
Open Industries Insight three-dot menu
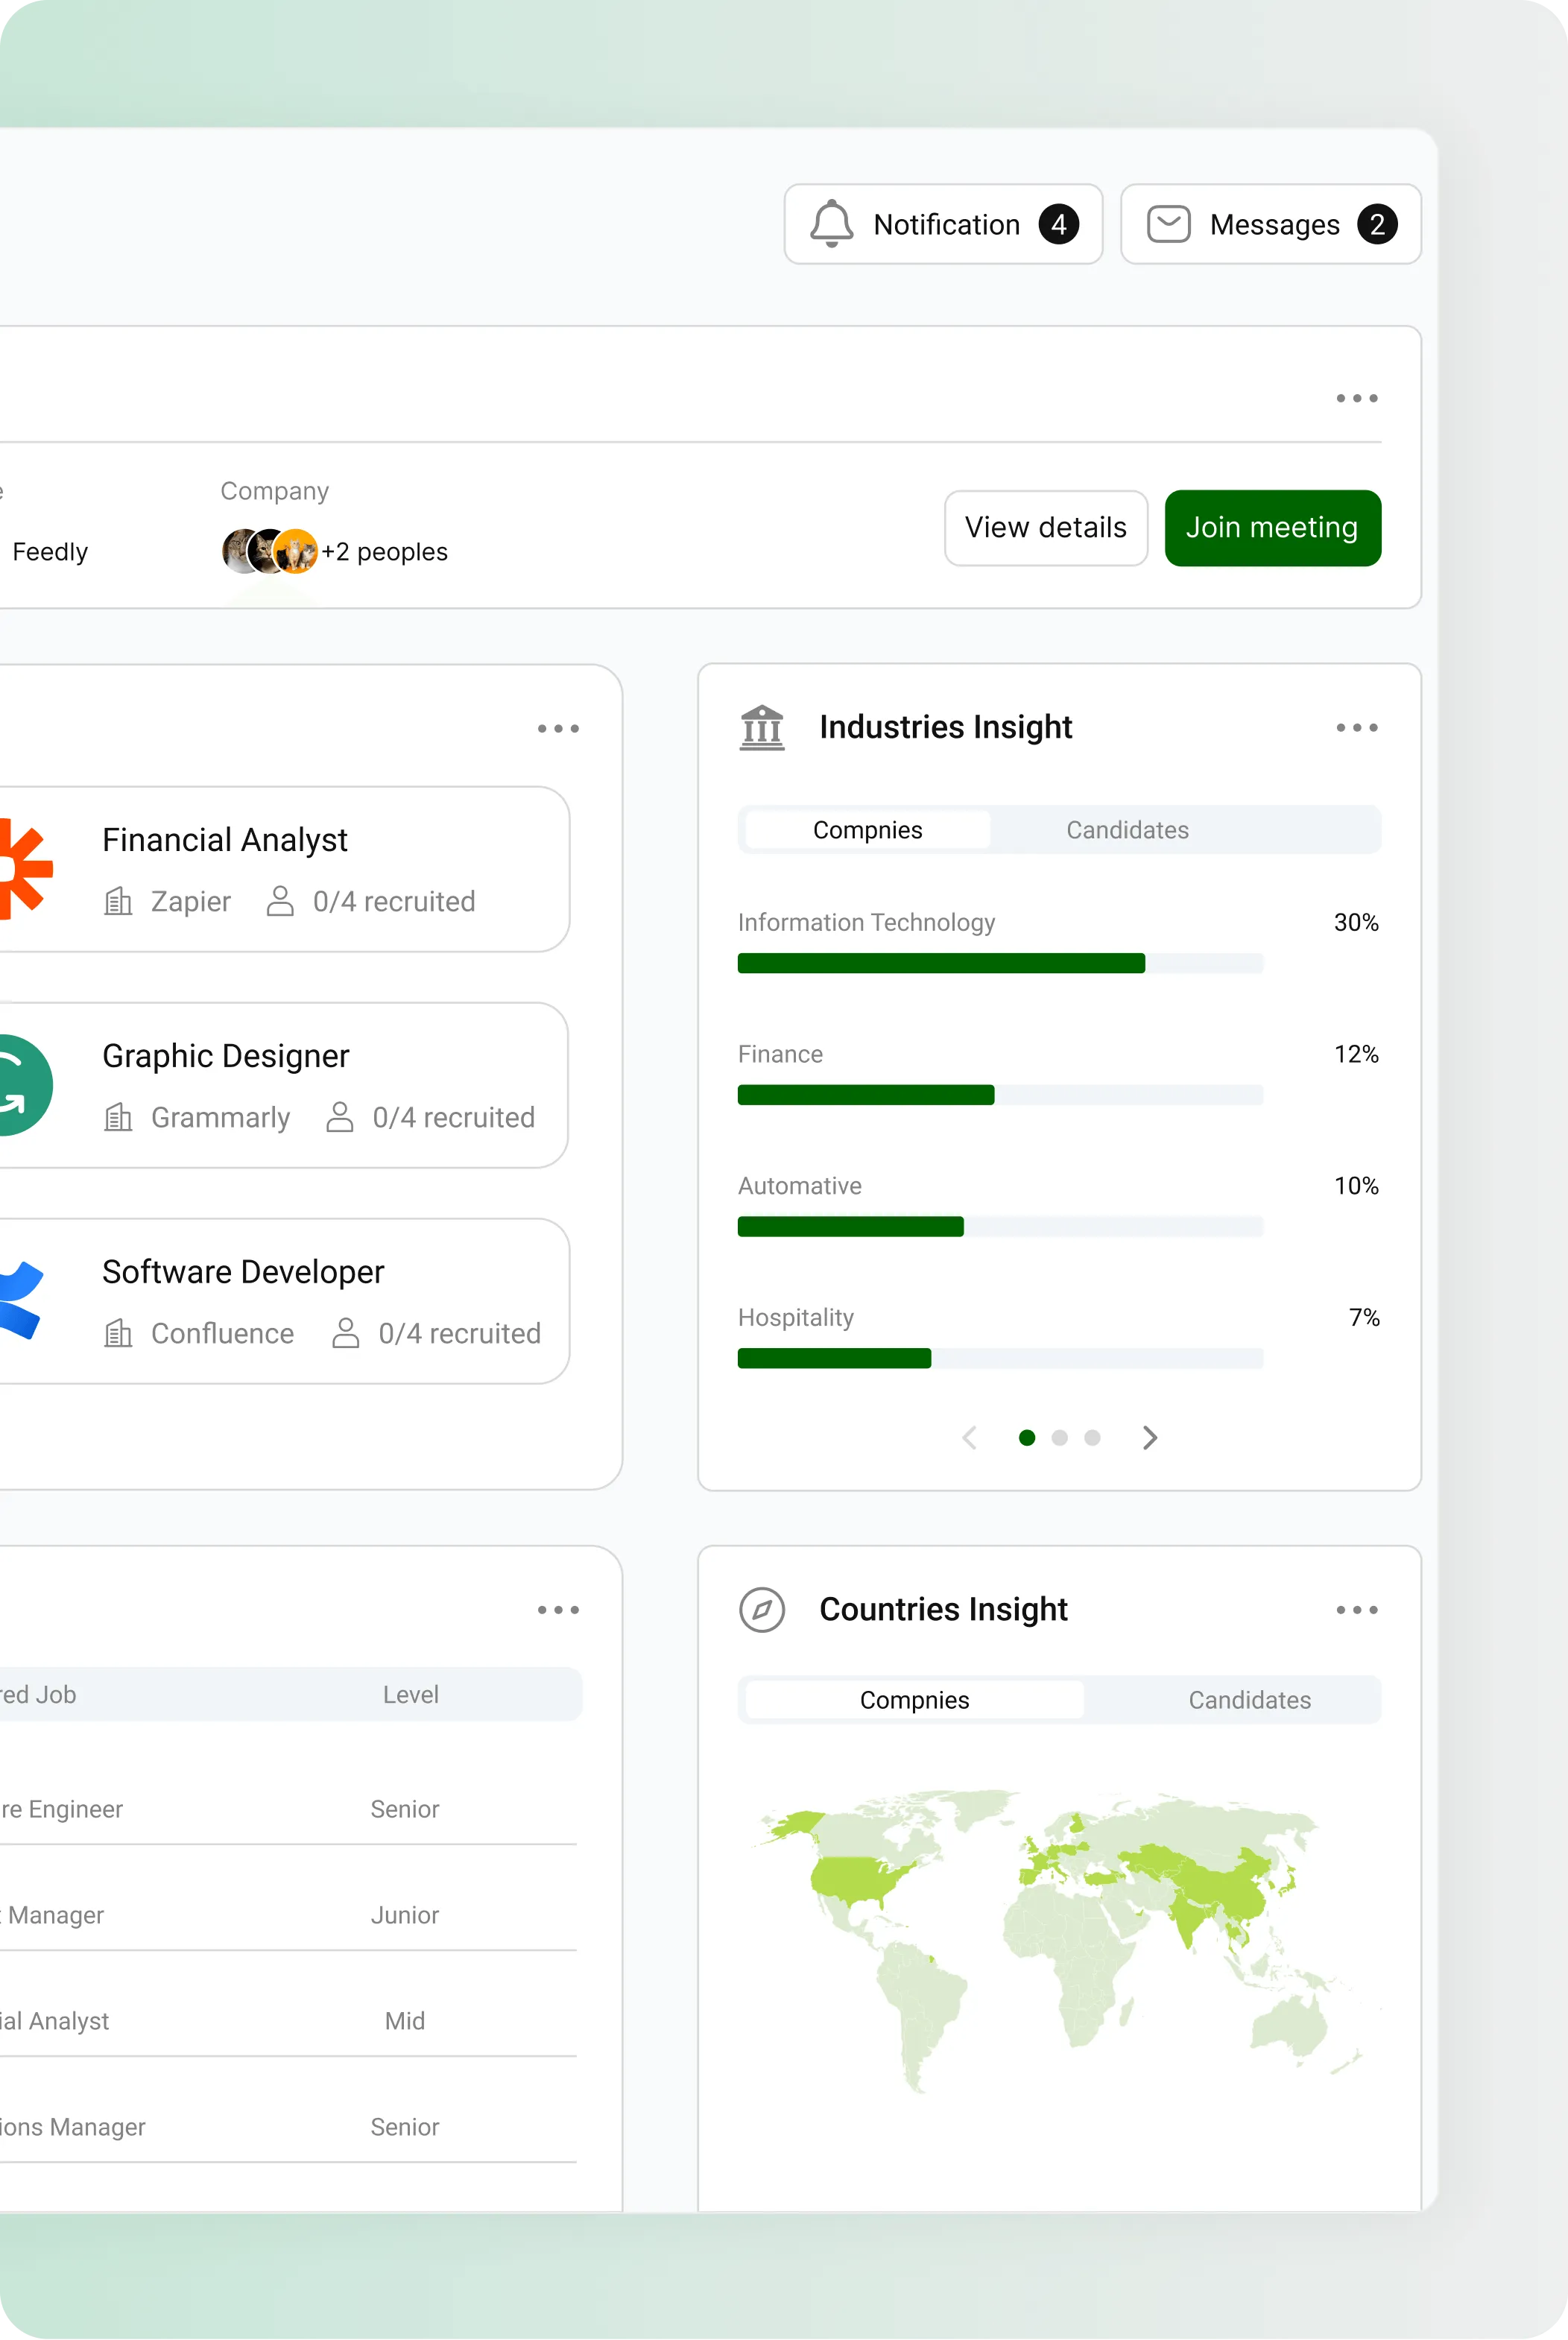coord(1356,727)
